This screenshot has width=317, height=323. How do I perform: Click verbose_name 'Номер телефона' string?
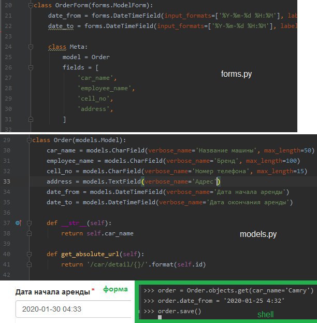[221, 171]
